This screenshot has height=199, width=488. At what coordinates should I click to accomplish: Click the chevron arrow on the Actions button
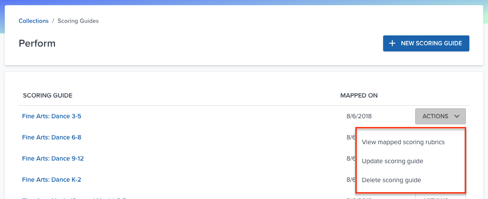click(x=457, y=116)
